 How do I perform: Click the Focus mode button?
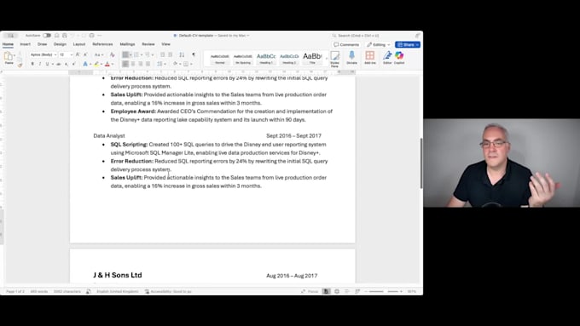310,292
